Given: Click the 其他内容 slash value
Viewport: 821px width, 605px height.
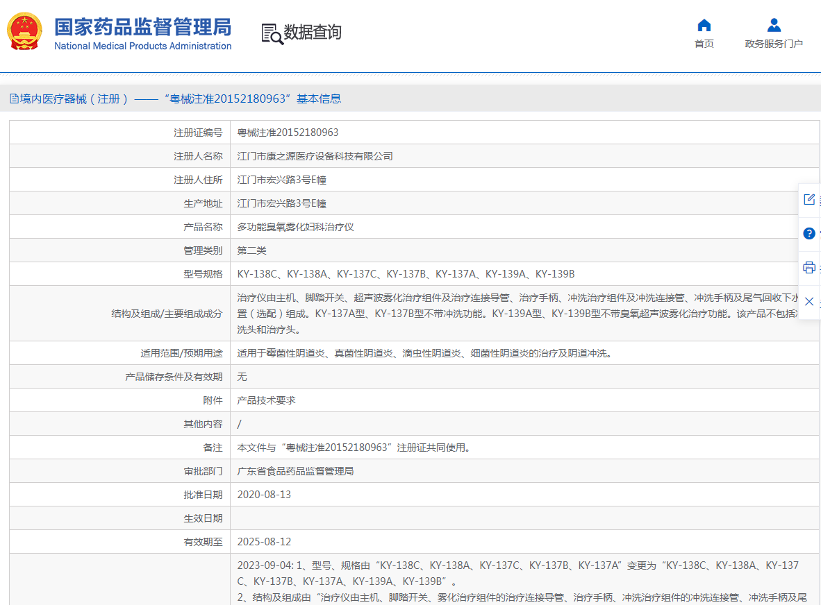Looking at the screenshot, I should point(239,424).
